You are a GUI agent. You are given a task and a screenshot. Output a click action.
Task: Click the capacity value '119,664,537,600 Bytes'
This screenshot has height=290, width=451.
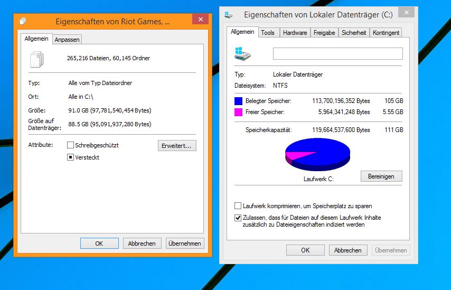[341, 130]
